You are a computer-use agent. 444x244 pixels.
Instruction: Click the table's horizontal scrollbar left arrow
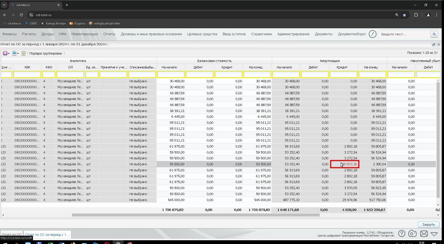pyautogui.click(x=3, y=215)
